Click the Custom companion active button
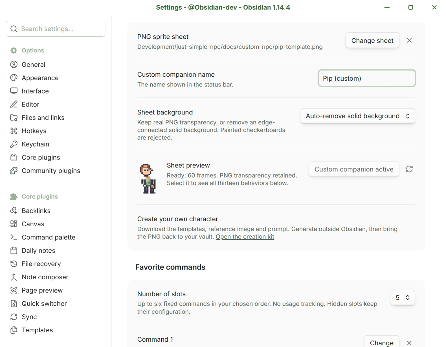Viewport: 446px width, 347px height. pos(354,169)
